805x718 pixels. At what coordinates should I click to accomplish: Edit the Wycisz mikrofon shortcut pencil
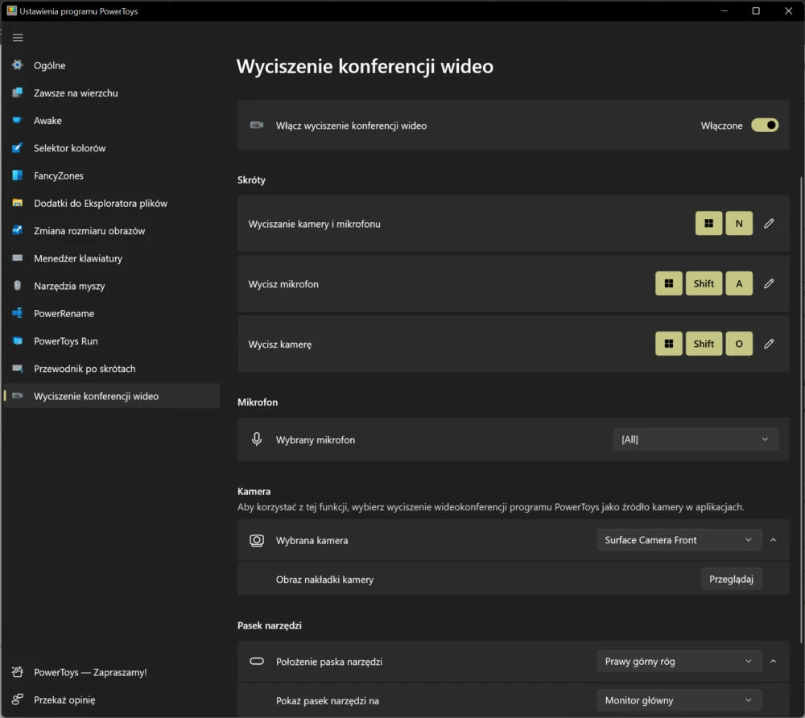click(769, 283)
